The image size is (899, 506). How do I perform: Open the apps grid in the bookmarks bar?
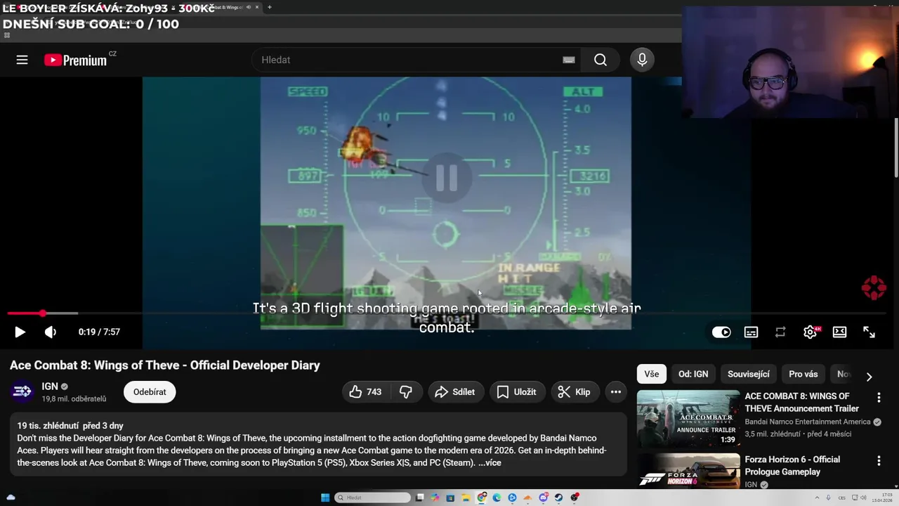pos(7,35)
